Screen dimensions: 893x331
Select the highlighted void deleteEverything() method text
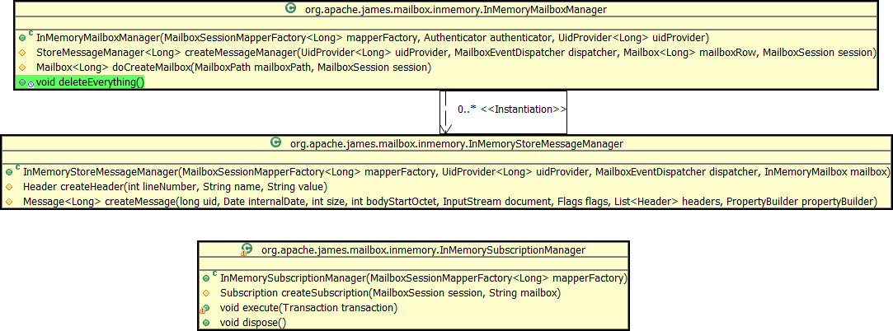coord(90,83)
